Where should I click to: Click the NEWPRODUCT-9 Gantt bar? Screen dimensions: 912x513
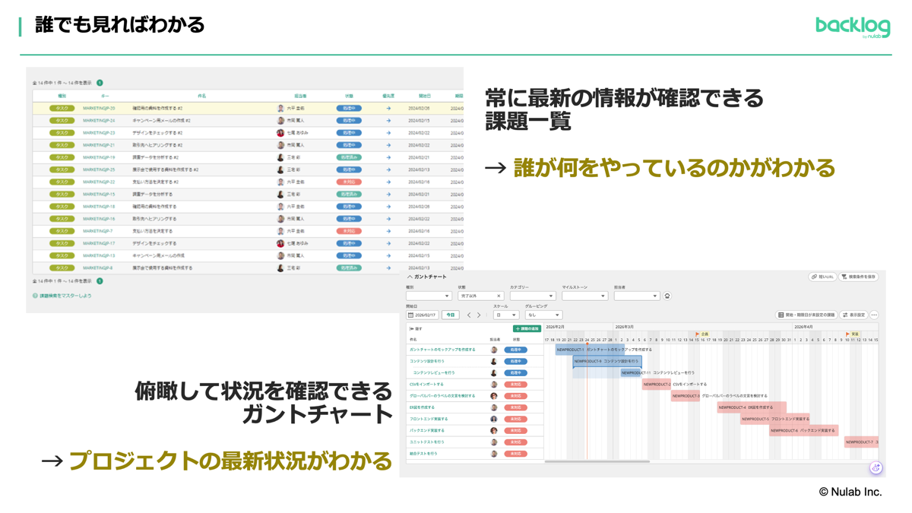(x=607, y=361)
